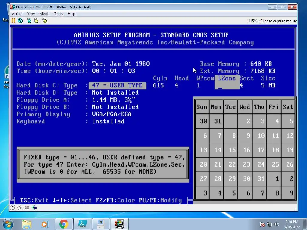Click the 'ESC:Exit' hint in footer

point(34,200)
